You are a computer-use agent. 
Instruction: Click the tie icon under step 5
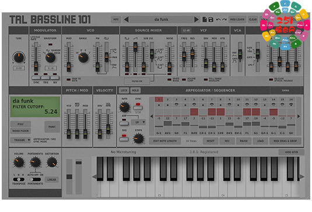click(194, 105)
